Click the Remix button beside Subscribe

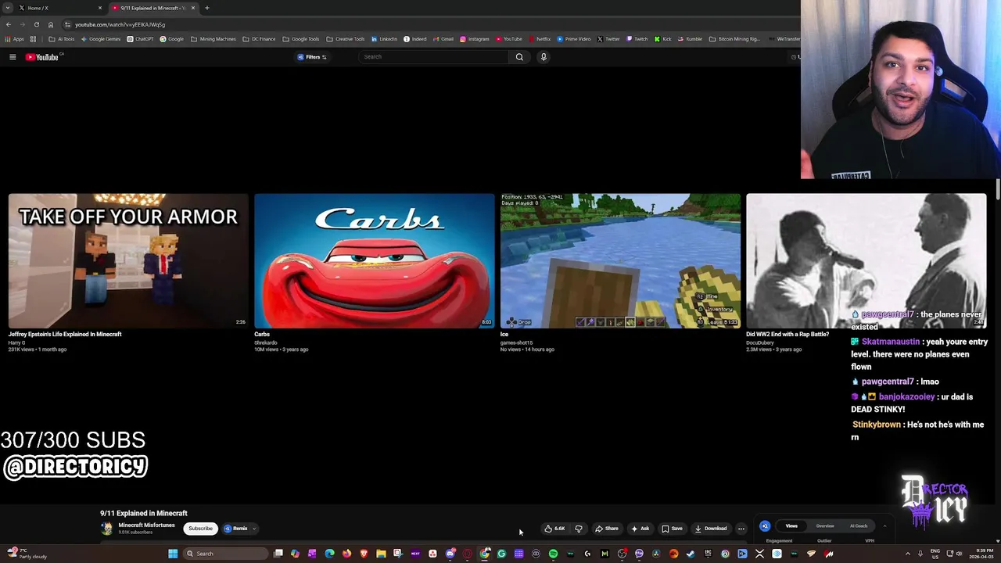pyautogui.click(x=236, y=529)
